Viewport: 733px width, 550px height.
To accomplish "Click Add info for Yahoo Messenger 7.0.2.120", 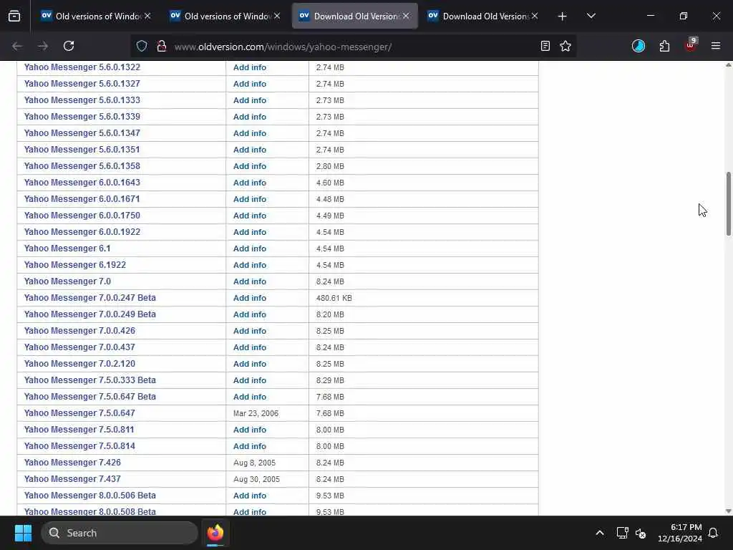I will [x=250, y=363].
